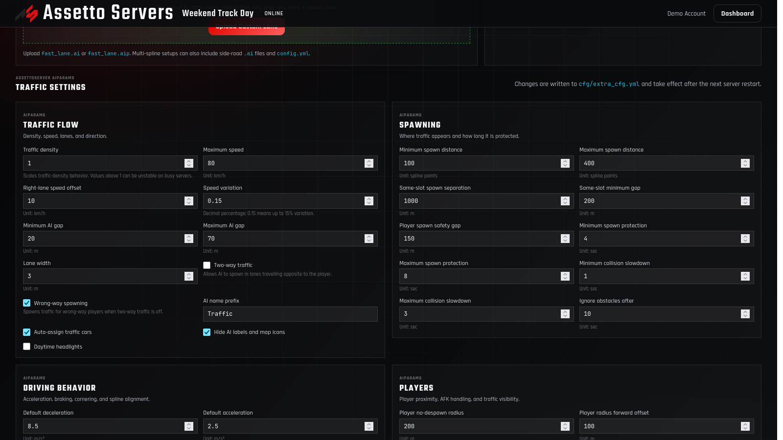Screen dimensions: 783x440
Task: Click the ONLINE status label
Action: pos(274,14)
